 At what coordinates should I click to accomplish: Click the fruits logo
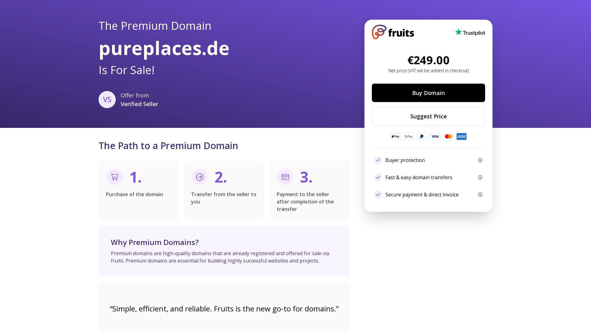(x=393, y=32)
